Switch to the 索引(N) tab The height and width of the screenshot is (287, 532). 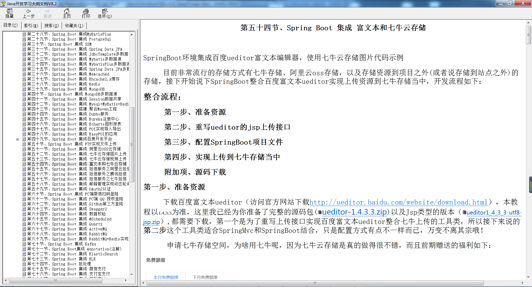point(31,26)
